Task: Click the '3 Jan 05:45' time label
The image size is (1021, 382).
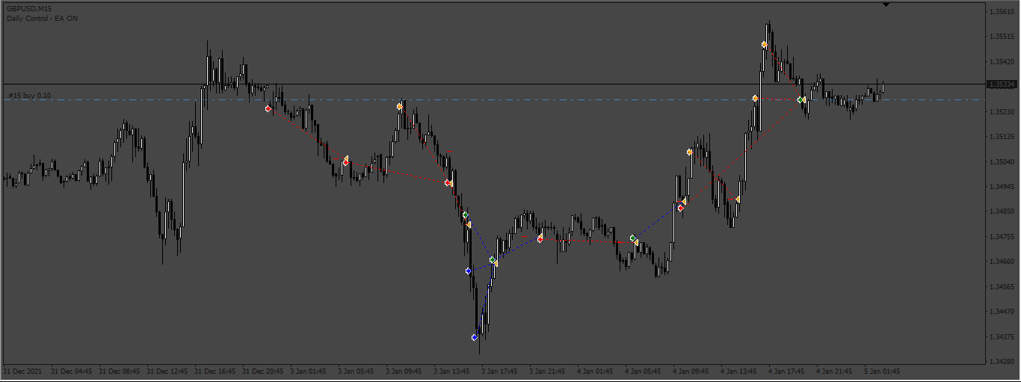Action: click(356, 371)
